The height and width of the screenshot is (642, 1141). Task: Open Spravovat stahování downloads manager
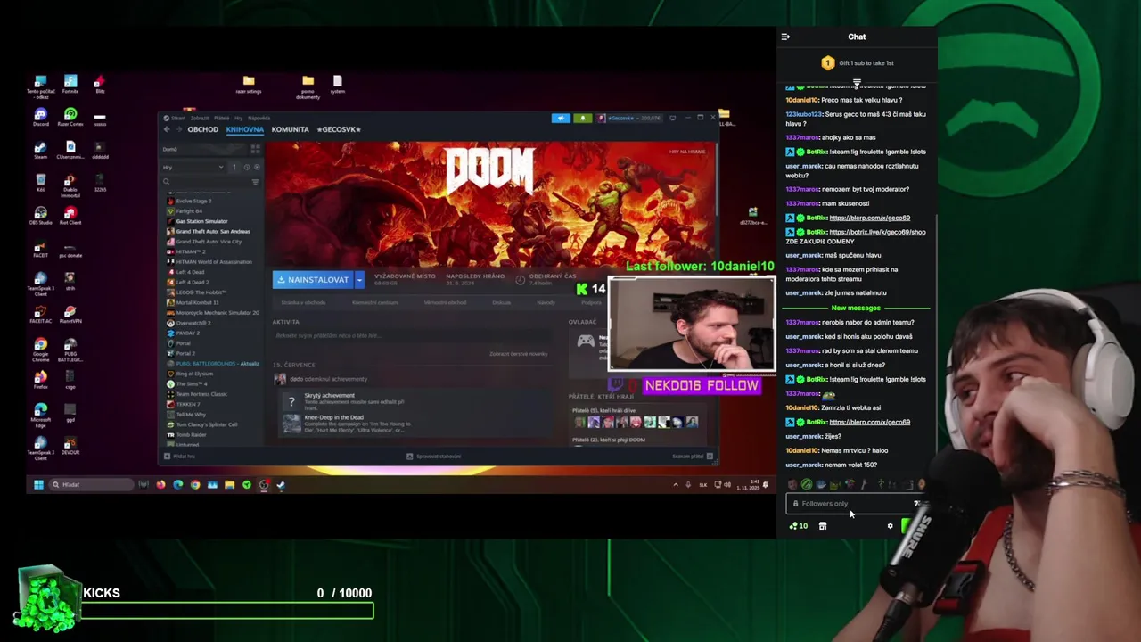pos(433,457)
